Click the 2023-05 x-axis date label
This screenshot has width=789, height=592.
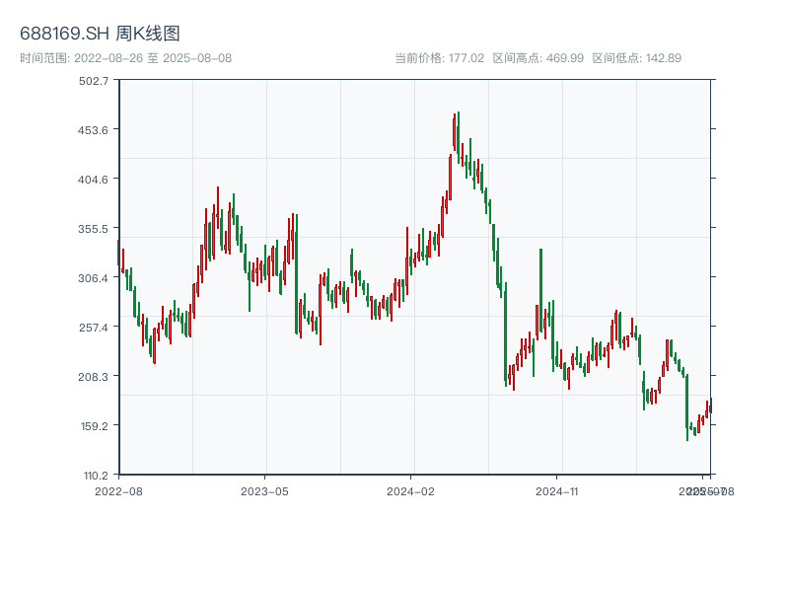point(265,490)
